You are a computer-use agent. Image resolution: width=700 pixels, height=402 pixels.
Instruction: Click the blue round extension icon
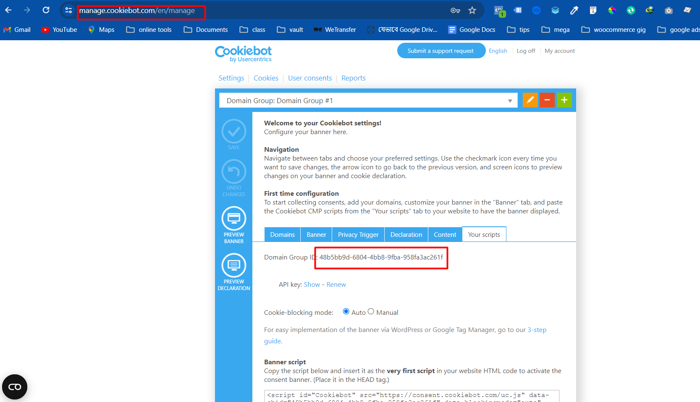[x=536, y=10]
